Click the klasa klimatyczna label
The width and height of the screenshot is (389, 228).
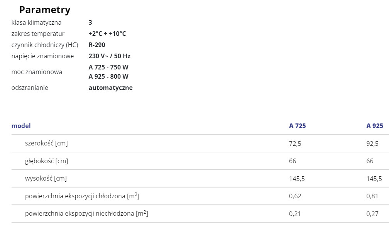tap(36, 23)
